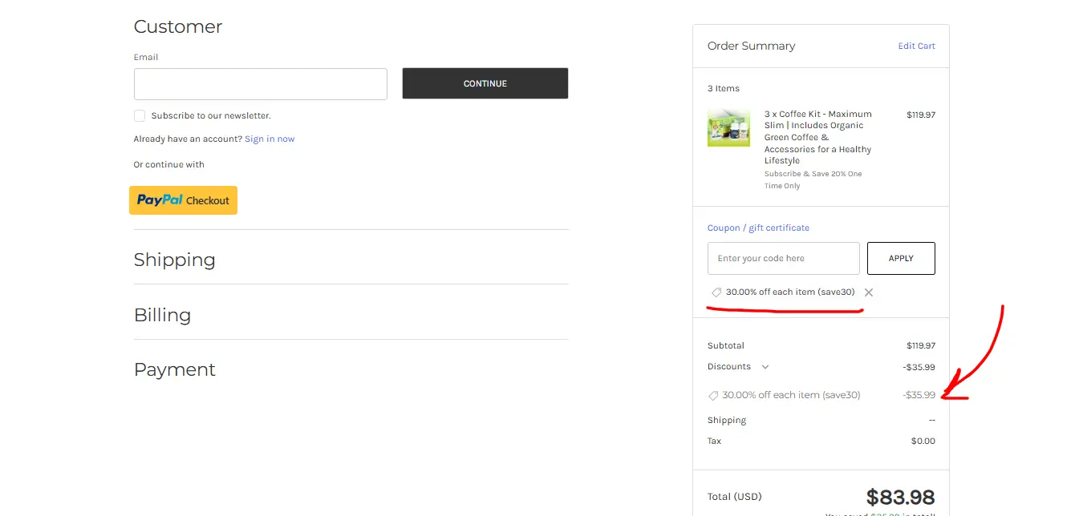Click the product price $119.97 beside item
1083x516 pixels.
[x=921, y=115]
